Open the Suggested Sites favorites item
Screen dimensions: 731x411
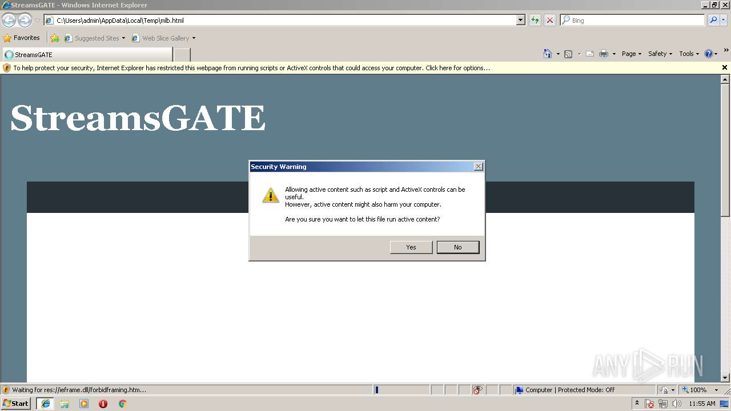click(94, 38)
